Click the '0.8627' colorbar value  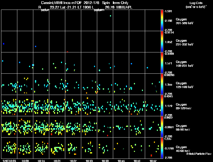click(169, 118)
